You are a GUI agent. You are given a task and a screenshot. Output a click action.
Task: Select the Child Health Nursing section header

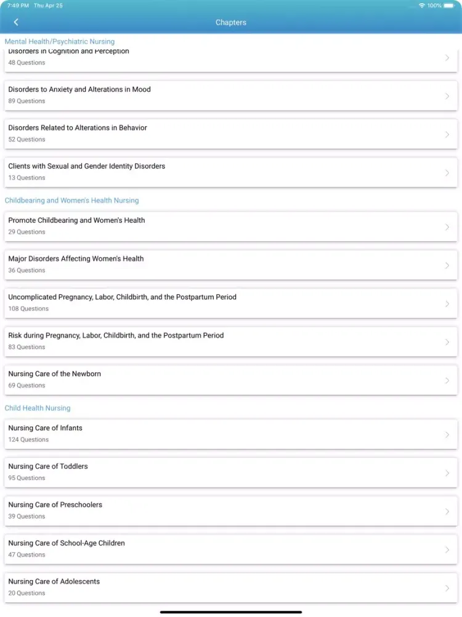tap(38, 408)
